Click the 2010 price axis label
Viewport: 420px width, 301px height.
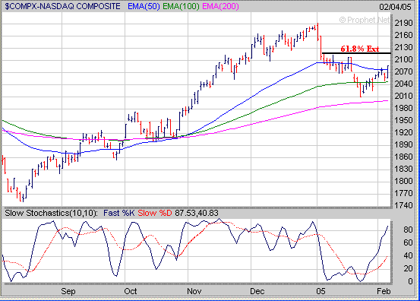[403, 96]
